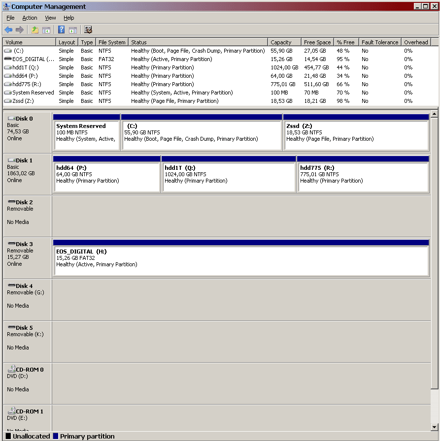Click capacity cell '1024,00 GB'
The width and height of the screenshot is (440, 441).
(284, 67)
